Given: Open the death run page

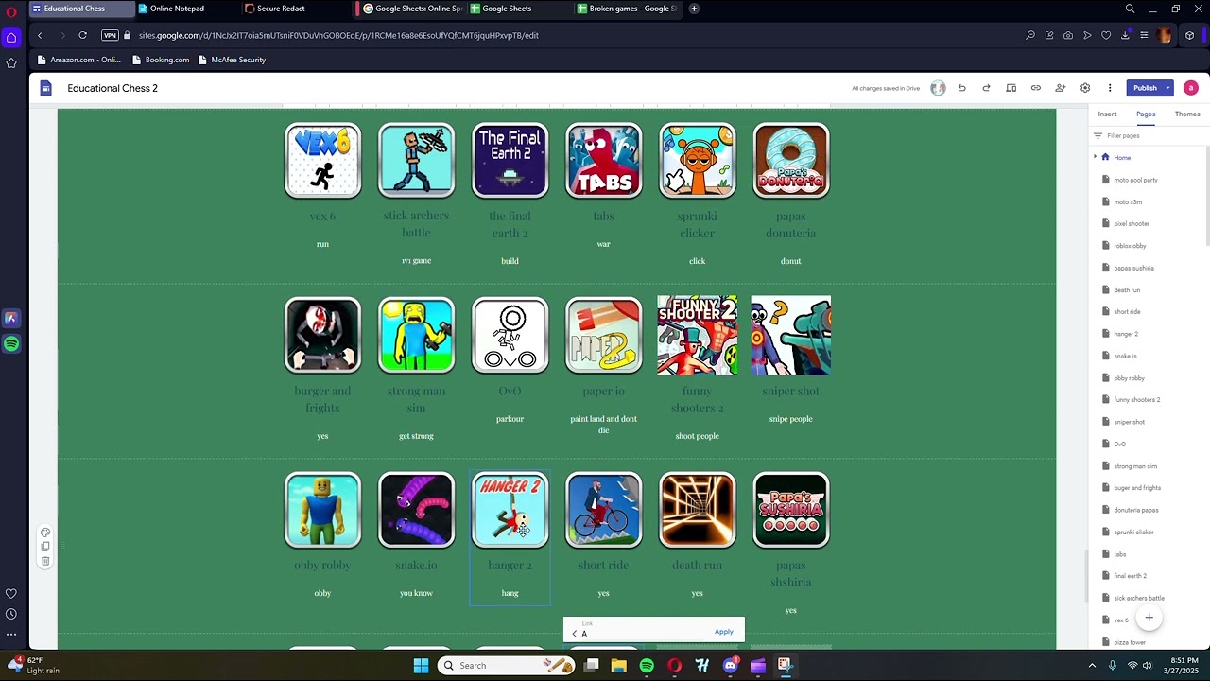Looking at the screenshot, I should tap(1127, 290).
